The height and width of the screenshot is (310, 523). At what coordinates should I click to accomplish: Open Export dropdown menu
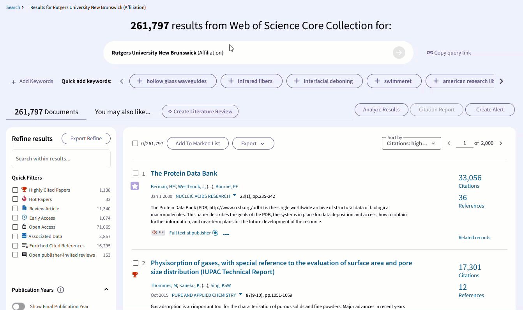[x=253, y=143]
